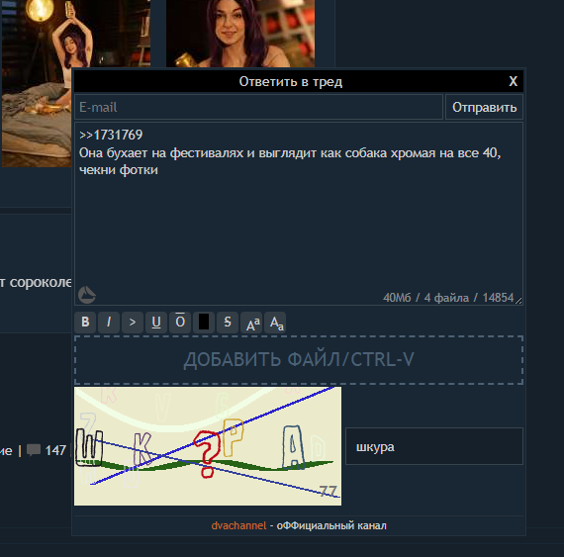Open the sailboat icon in message box

click(87, 295)
